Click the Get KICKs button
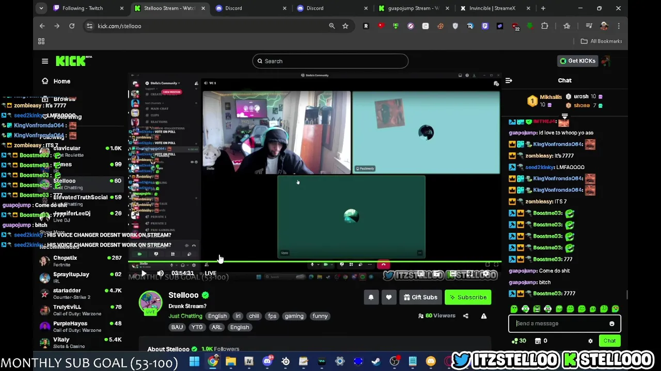The image size is (661, 371). click(577, 61)
